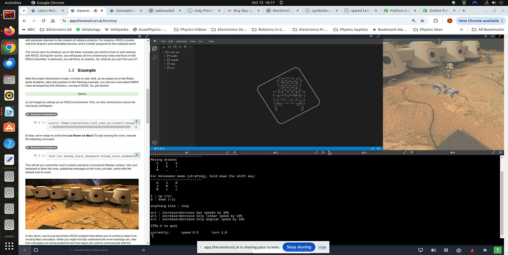508x255 pixels.
Task: Open the Edit menu in IDE
Action: pyautogui.click(x=171, y=42)
